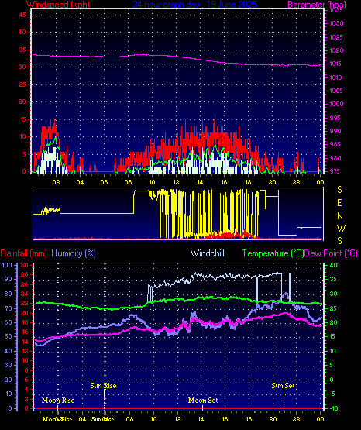The width and height of the screenshot is (361, 430).
Task: Click the "Moon Set" label inside lower graph
Action: [203, 401]
